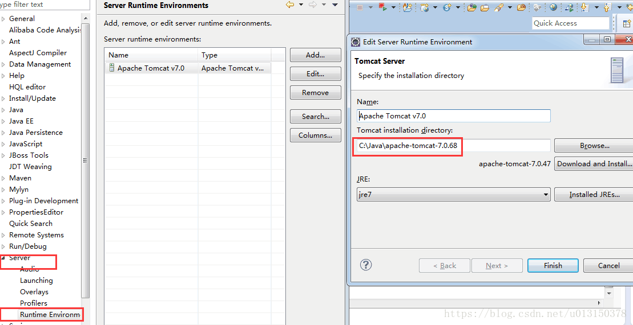Screen dimensions: 633x325
Task: Open dropdown beside the new web project icon
Action: click(435, 7)
